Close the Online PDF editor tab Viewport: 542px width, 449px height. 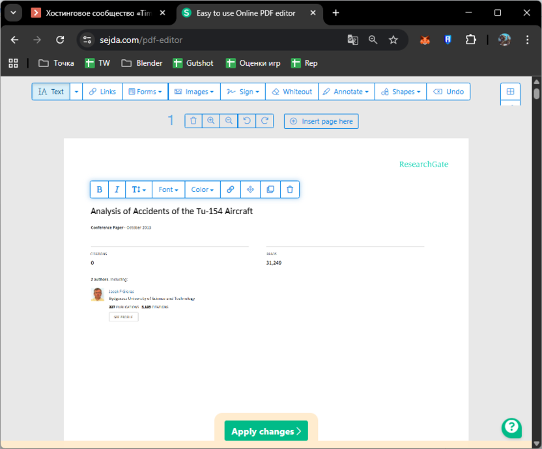point(313,13)
